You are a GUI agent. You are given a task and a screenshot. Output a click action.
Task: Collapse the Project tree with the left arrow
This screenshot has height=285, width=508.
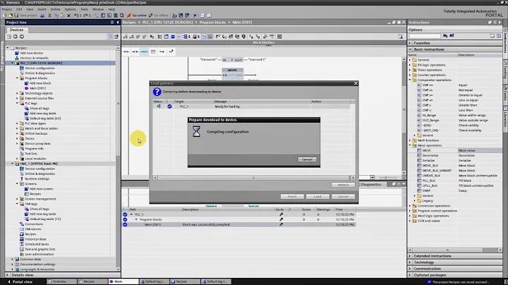tap(118, 23)
